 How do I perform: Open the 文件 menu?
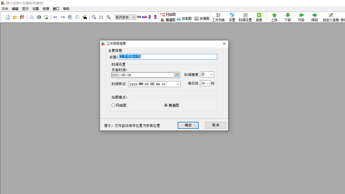point(5,9)
